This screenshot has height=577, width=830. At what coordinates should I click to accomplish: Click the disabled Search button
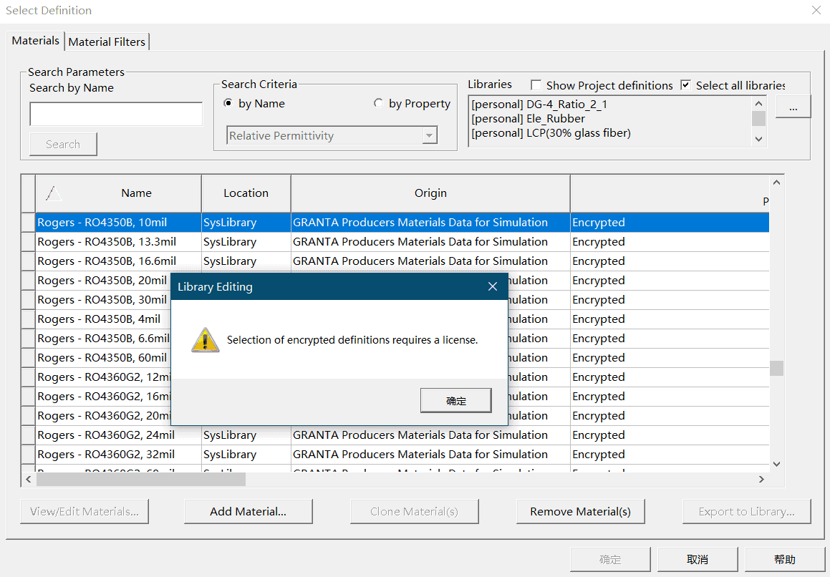63,144
